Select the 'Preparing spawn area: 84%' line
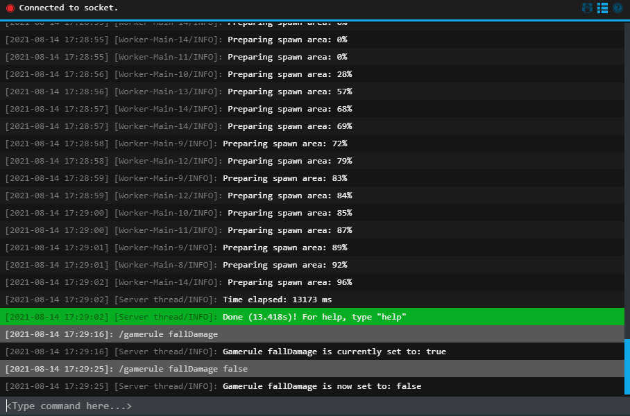This screenshot has width=630, height=416. tap(312, 196)
